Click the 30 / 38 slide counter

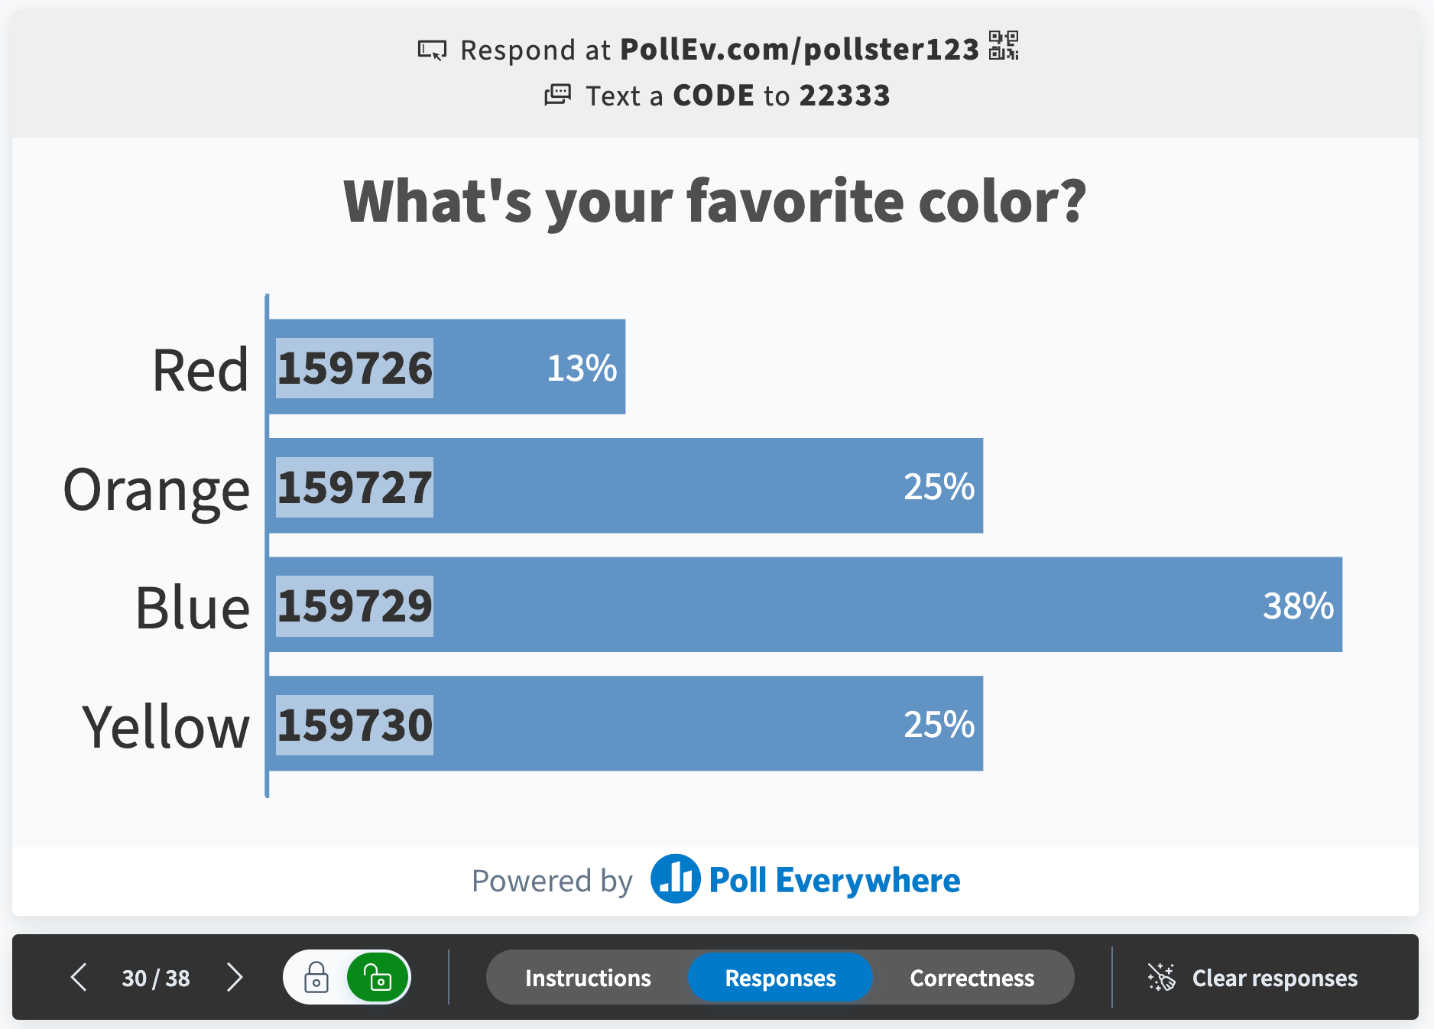pyautogui.click(x=156, y=978)
